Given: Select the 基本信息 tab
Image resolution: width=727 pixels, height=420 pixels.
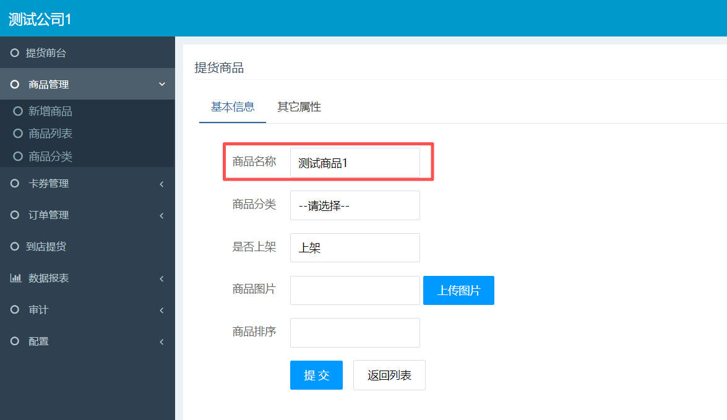Looking at the screenshot, I should [x=233, y=107].
